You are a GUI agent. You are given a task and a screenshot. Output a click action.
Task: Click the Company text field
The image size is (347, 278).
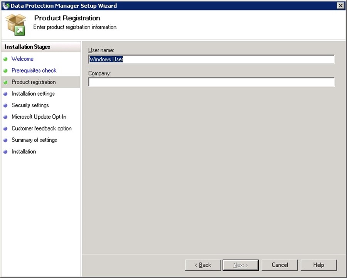coord(211,82)
